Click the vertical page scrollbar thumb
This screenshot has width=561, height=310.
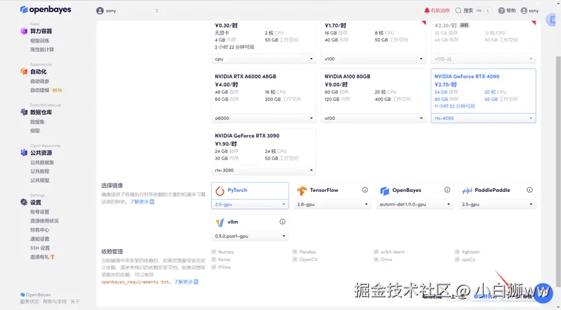pos(558,171)
